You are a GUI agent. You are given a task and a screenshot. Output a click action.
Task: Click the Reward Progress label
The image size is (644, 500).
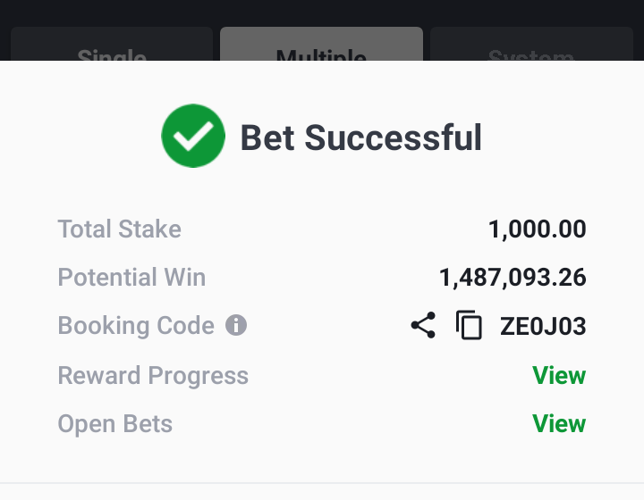pos(153,376)
